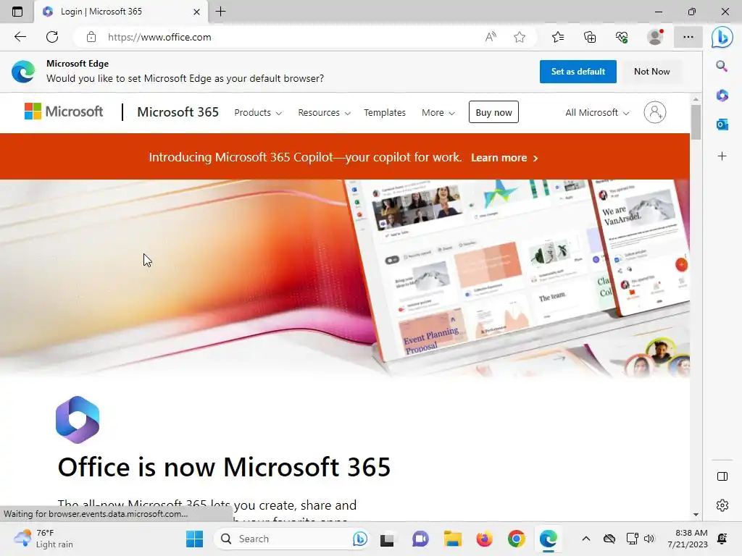The height and width of the screenshot is (556, 742).
Task: Open tab actions menu
Action: (17, 12)
